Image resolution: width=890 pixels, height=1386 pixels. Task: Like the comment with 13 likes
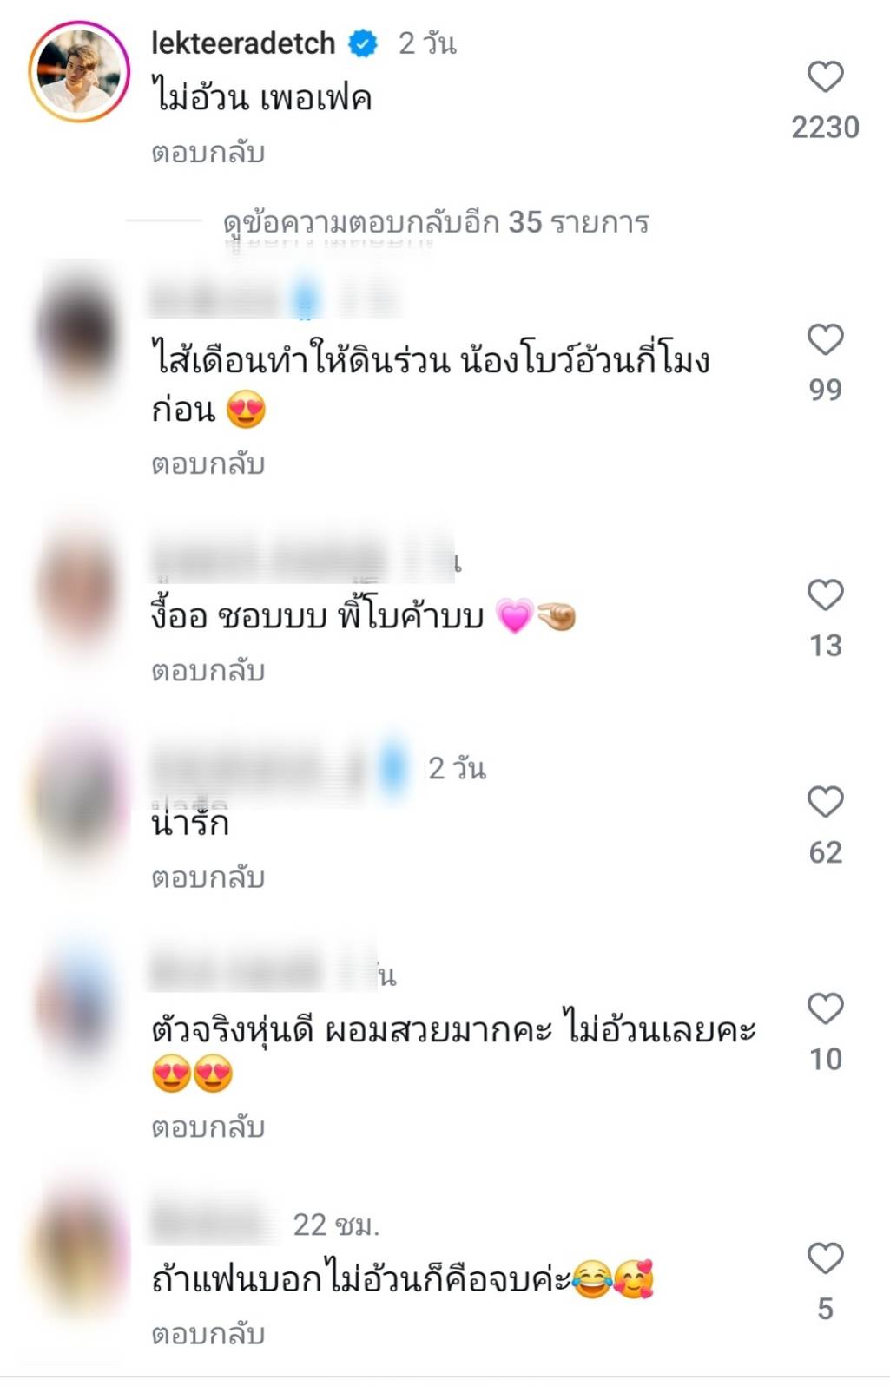pyautogui.click(x=825, y=594)
